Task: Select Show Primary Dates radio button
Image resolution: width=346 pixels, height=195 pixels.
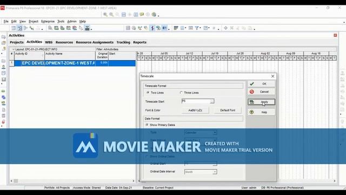Action: 147,125
